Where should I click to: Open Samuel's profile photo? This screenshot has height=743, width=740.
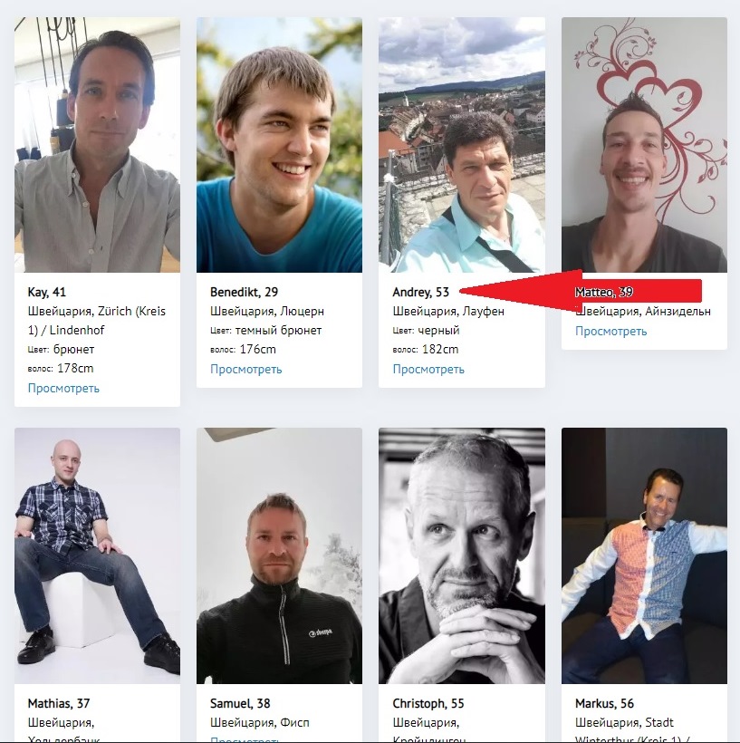(x=280, y=555)
